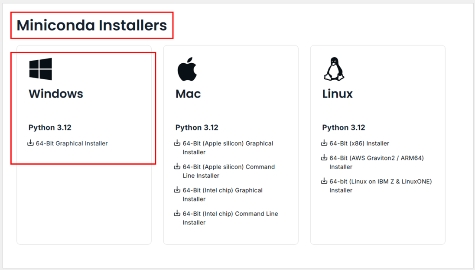Viewport: 475px width, 270px height.
Task: Open the 64-Bit (Apple silicon) Graphical Installer link
Action: coord(228,148)
